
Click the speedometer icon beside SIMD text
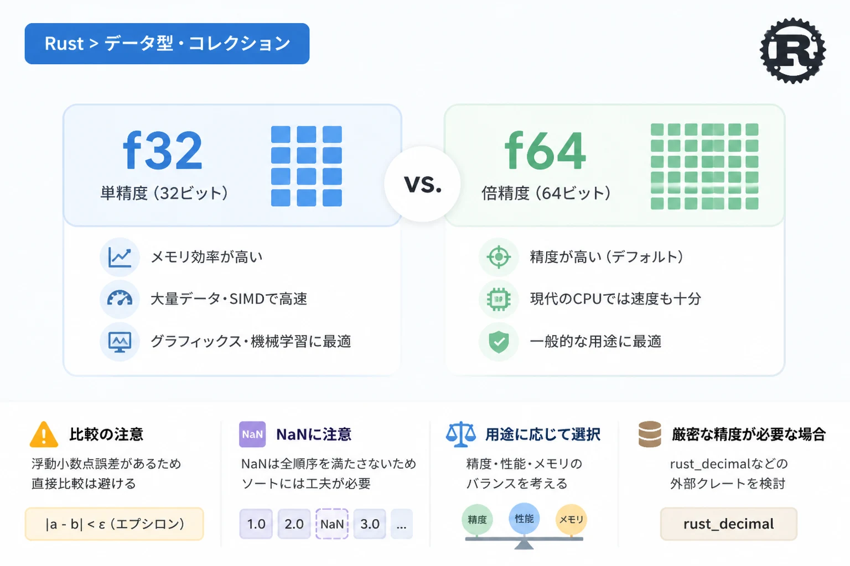point(120,299)
